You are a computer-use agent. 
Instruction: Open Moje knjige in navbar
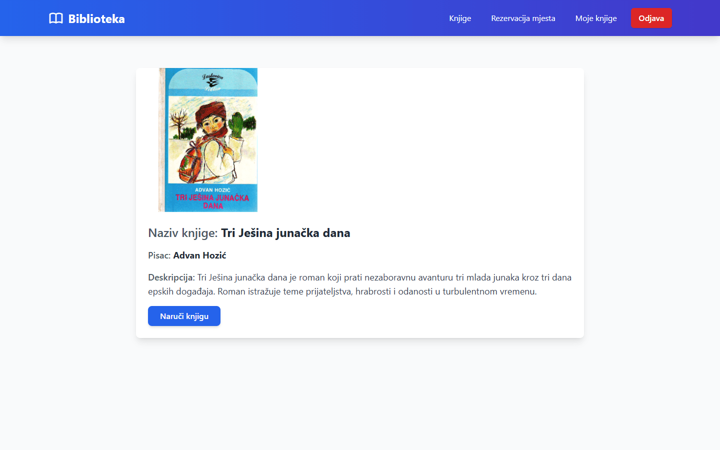(596, 18)
